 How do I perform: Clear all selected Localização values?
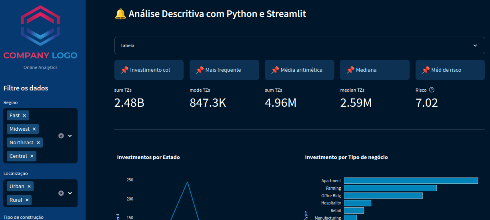(61, 193)
